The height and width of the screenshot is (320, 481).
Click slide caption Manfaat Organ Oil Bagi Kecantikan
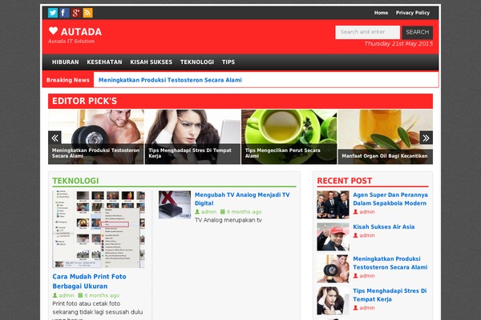[x=385, y=156]
